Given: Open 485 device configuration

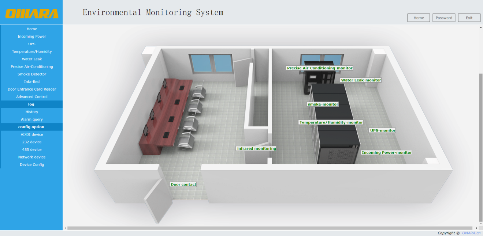Looking at the screenshot, I should pyautogui.click(x=32, y=149).
